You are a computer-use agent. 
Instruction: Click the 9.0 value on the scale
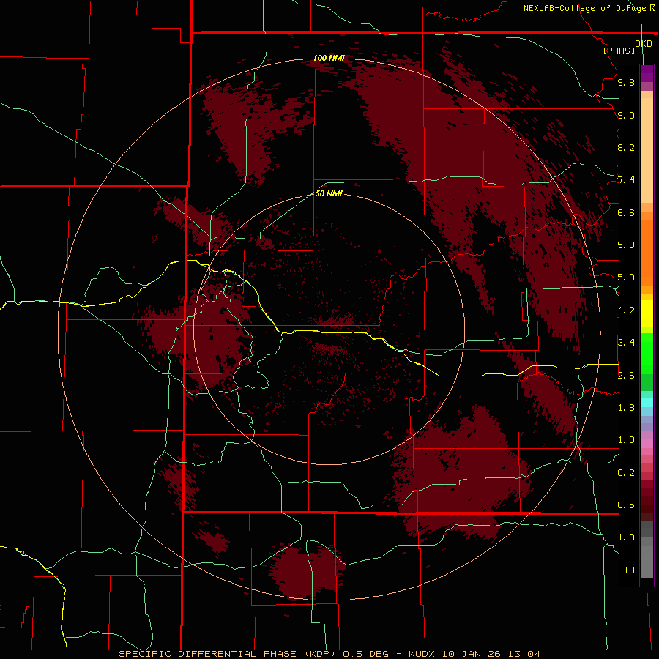point(626,115)
